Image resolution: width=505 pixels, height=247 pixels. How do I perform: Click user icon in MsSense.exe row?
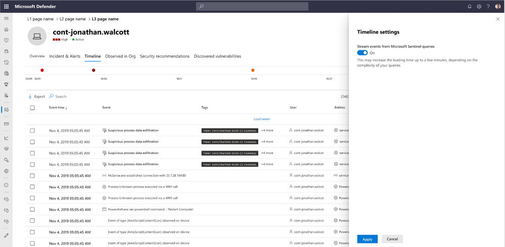coord(291,176)
